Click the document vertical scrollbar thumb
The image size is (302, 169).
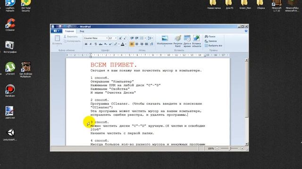pyautogui.click(x=246, y=90)
